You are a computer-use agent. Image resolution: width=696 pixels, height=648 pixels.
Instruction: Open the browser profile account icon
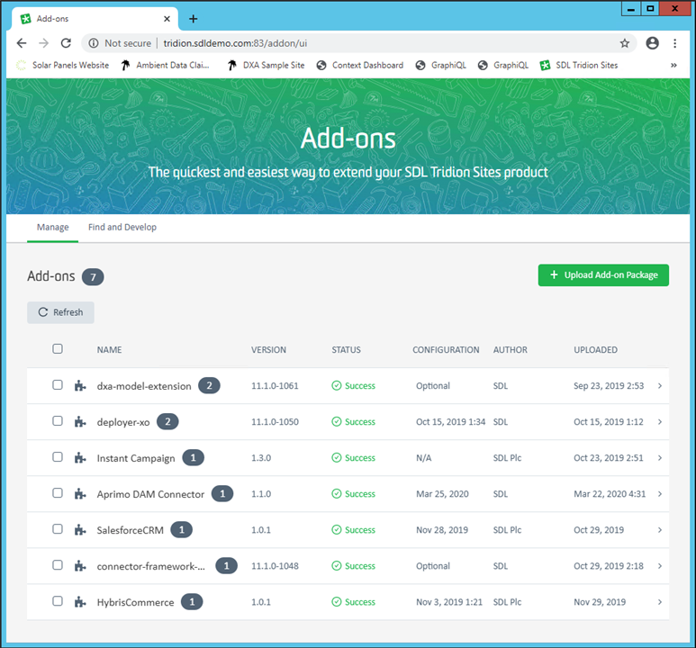click(x=652, y=43)
